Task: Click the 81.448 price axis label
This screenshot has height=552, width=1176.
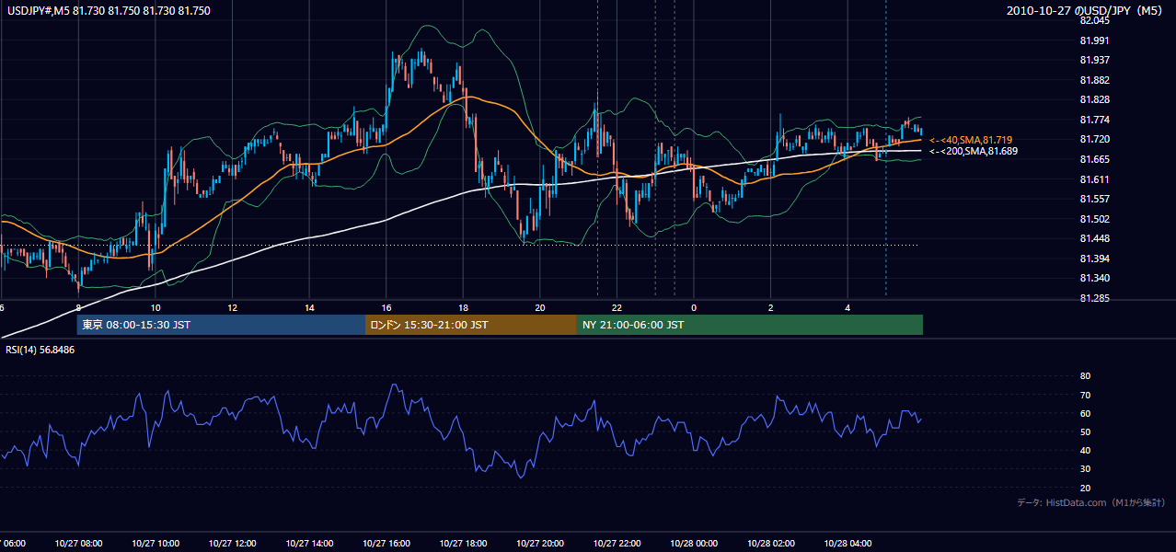Action: pyautogui.click(x=1096, y=238)
